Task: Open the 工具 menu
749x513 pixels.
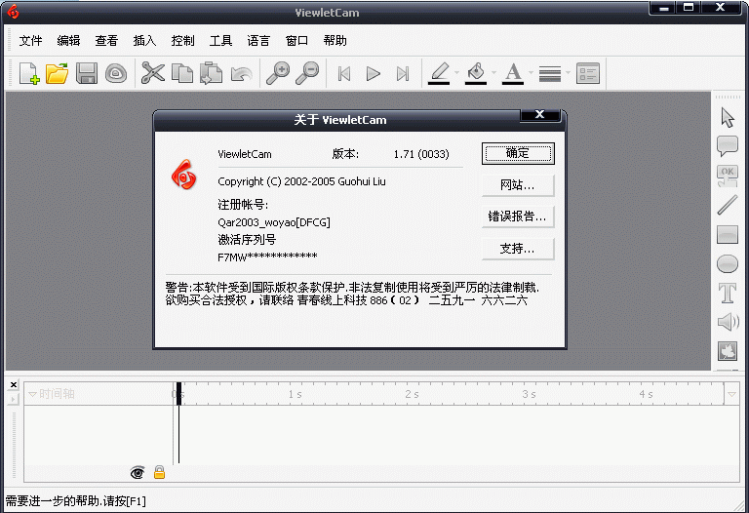Action: (220, 41)
